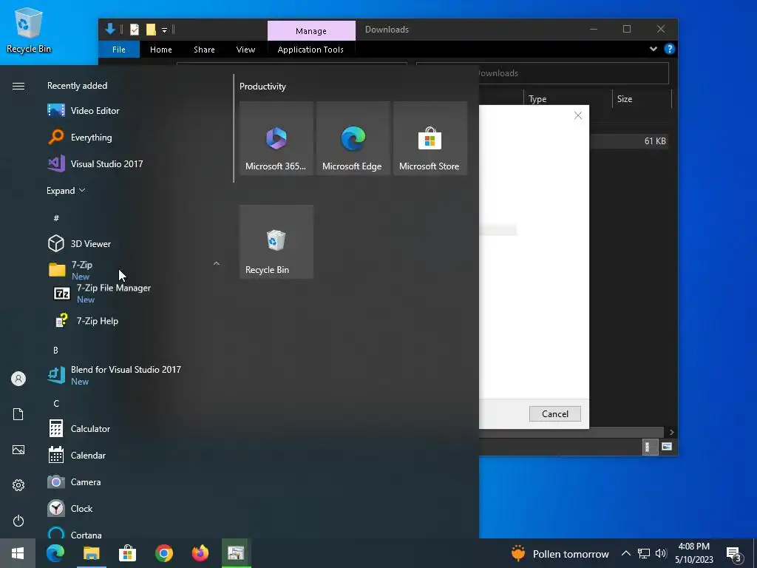Expand the Recently added list
Viewport: 757px width, 568px height.
pyautogui.click(x=66, y=190)
